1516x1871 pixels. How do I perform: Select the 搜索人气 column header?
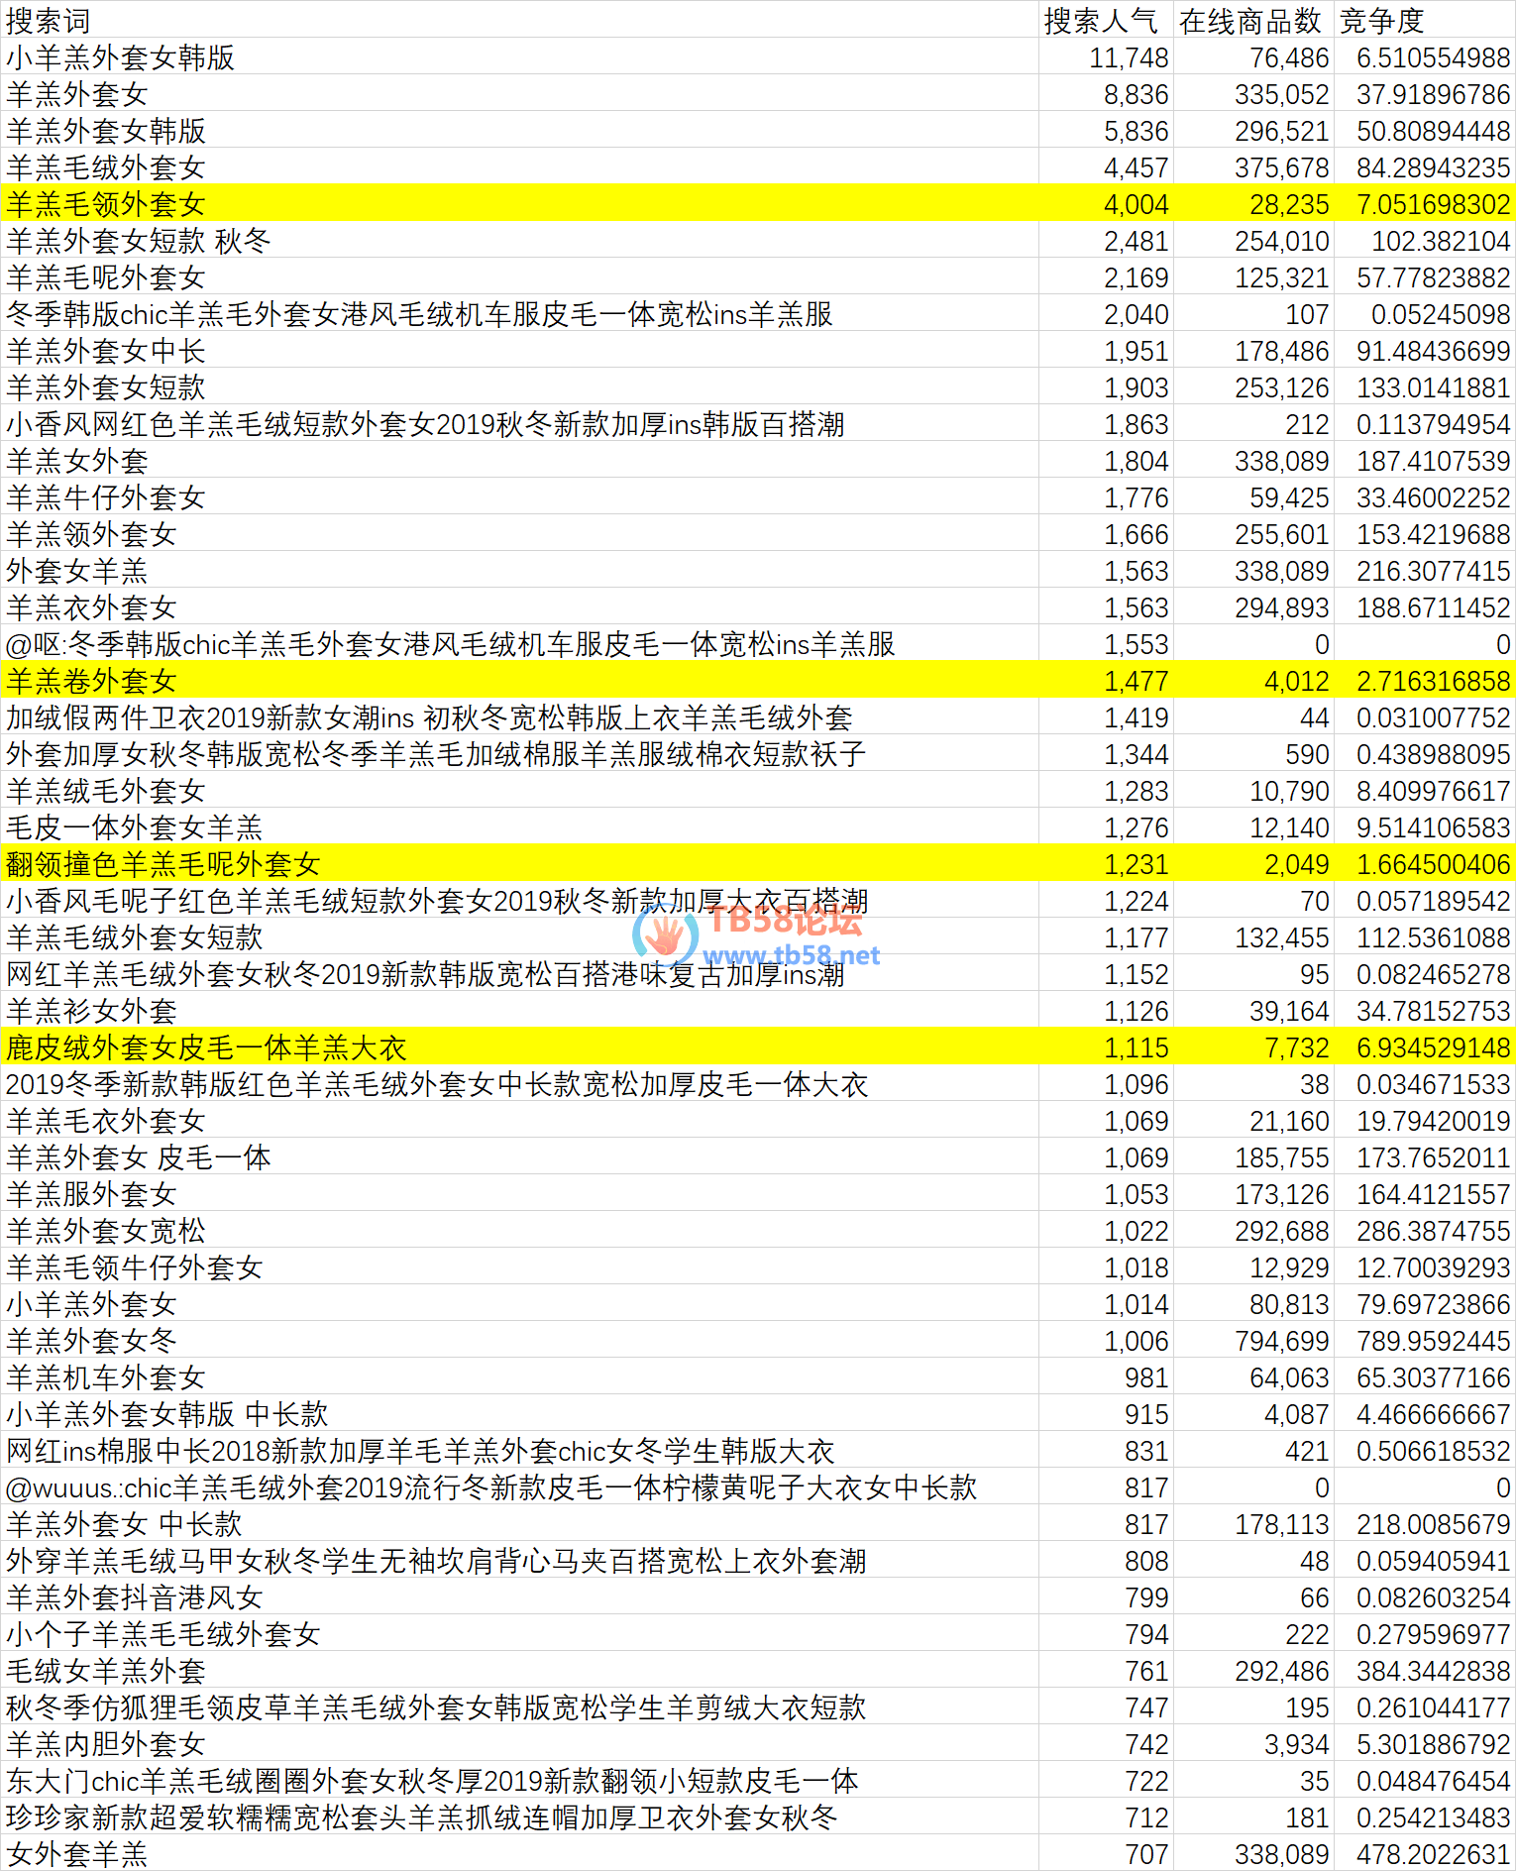(1101, 21)
